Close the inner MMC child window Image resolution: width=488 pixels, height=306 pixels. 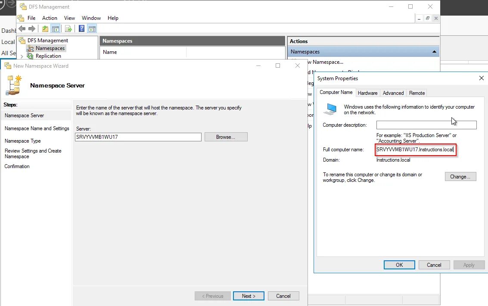click(x=436, y=19)
